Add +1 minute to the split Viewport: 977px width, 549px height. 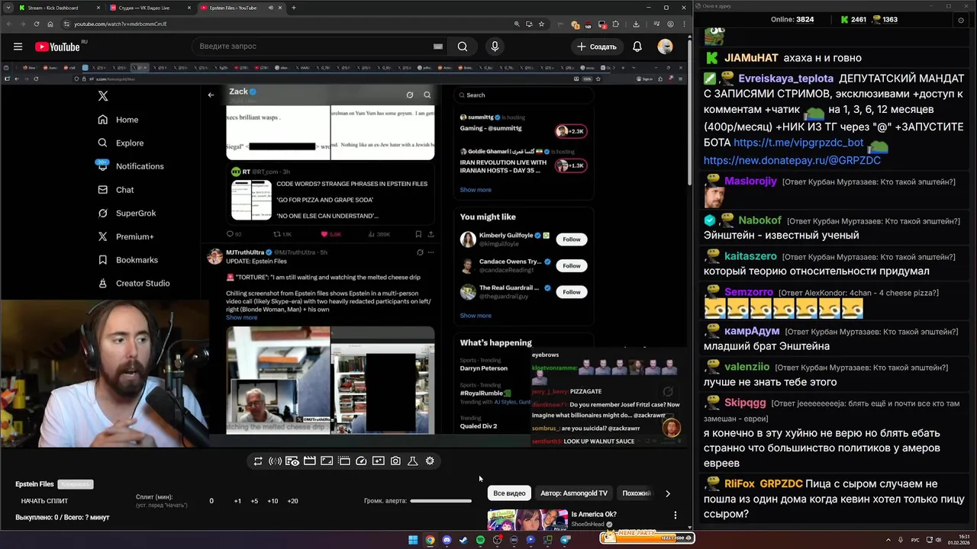(237, 501)
